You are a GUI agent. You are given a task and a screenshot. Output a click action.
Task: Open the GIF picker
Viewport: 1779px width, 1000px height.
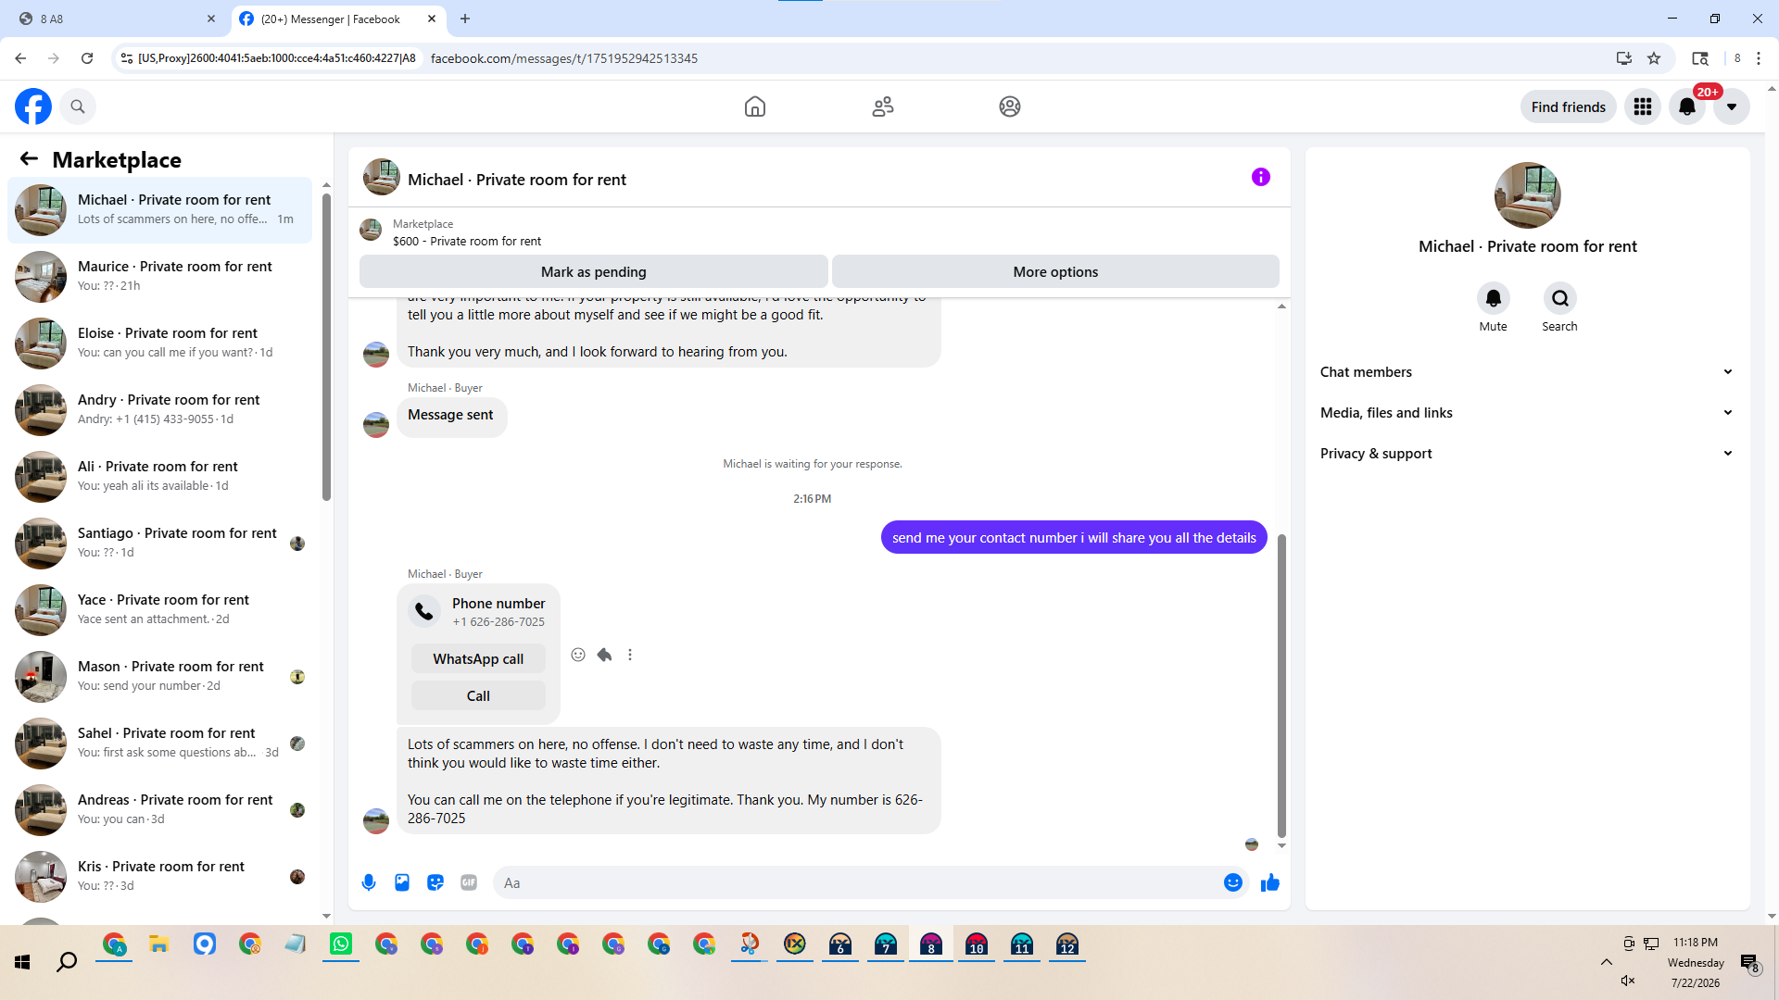[469, 882]
